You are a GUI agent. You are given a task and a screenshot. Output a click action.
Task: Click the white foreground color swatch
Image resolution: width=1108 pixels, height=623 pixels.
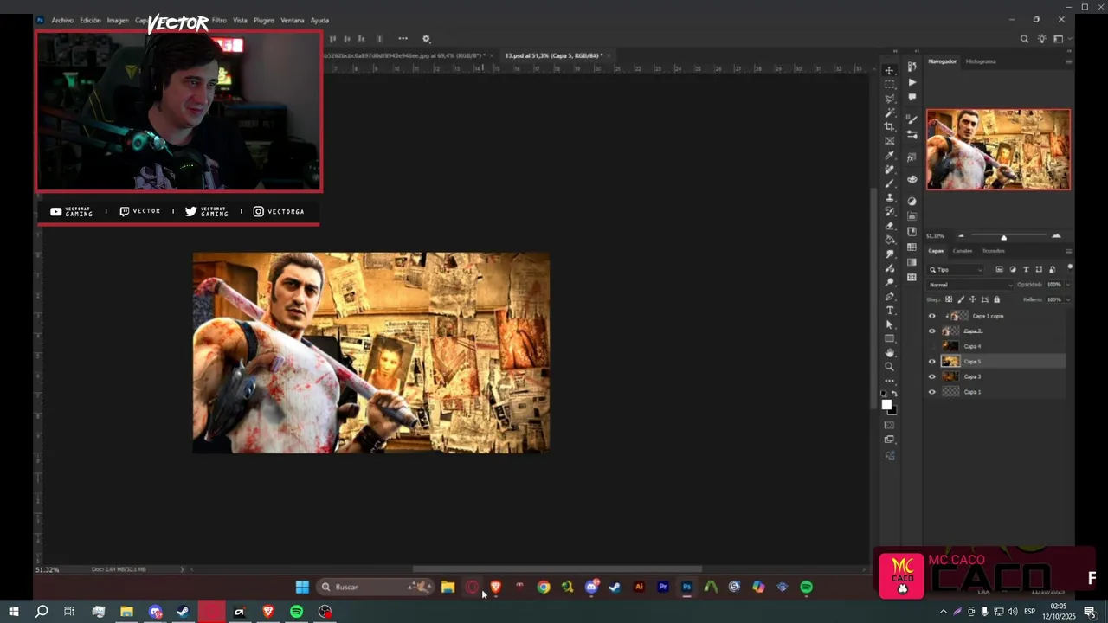pos(886,404)
